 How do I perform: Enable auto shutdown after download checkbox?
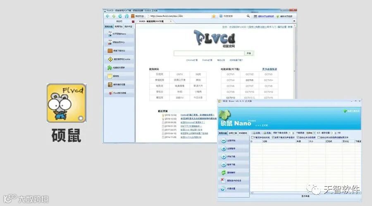tap(253, 138)
